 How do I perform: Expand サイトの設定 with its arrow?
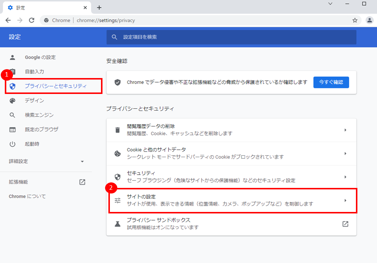(345, 200)
